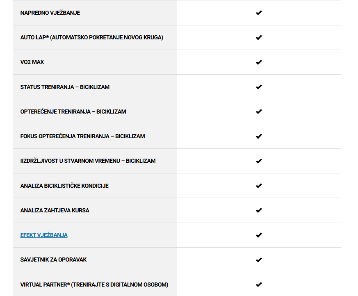This screenshot has height=296, width=358.
Task: Click the Auto Lap row checkmark
Action: click(x=259, y=37)
